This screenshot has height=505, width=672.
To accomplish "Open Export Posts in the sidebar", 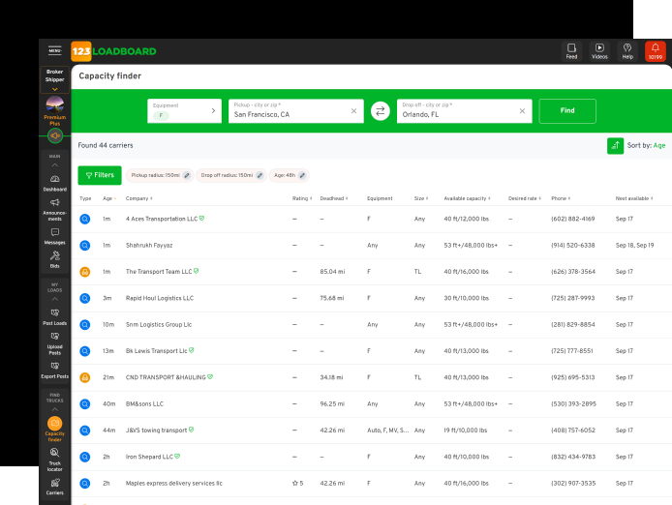I will tap(55, 371).
